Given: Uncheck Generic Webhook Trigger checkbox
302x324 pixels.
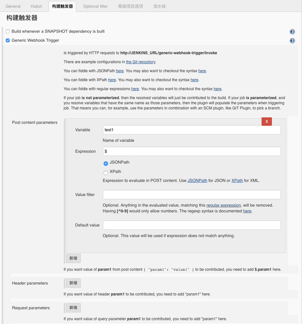Looking at the screenshot, I should [8, 40].
